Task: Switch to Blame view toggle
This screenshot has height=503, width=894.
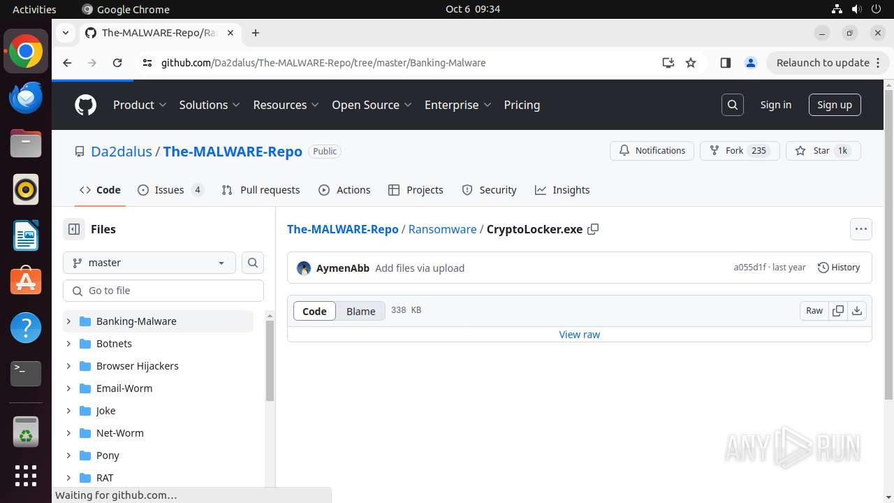Action: (x=361, y=312)
